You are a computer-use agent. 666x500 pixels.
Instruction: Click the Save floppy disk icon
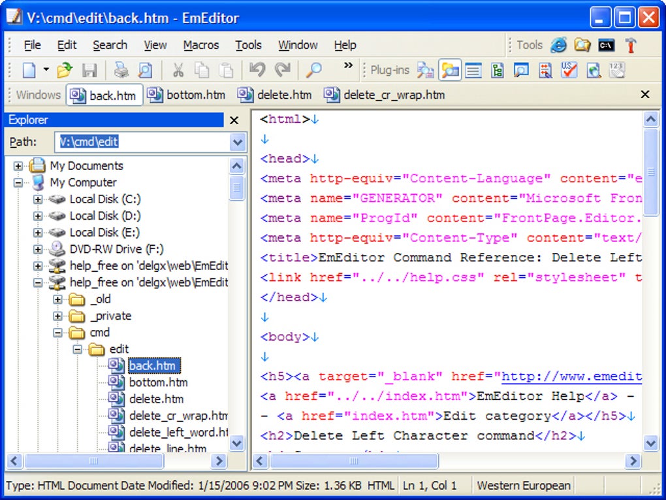(89, 70)
